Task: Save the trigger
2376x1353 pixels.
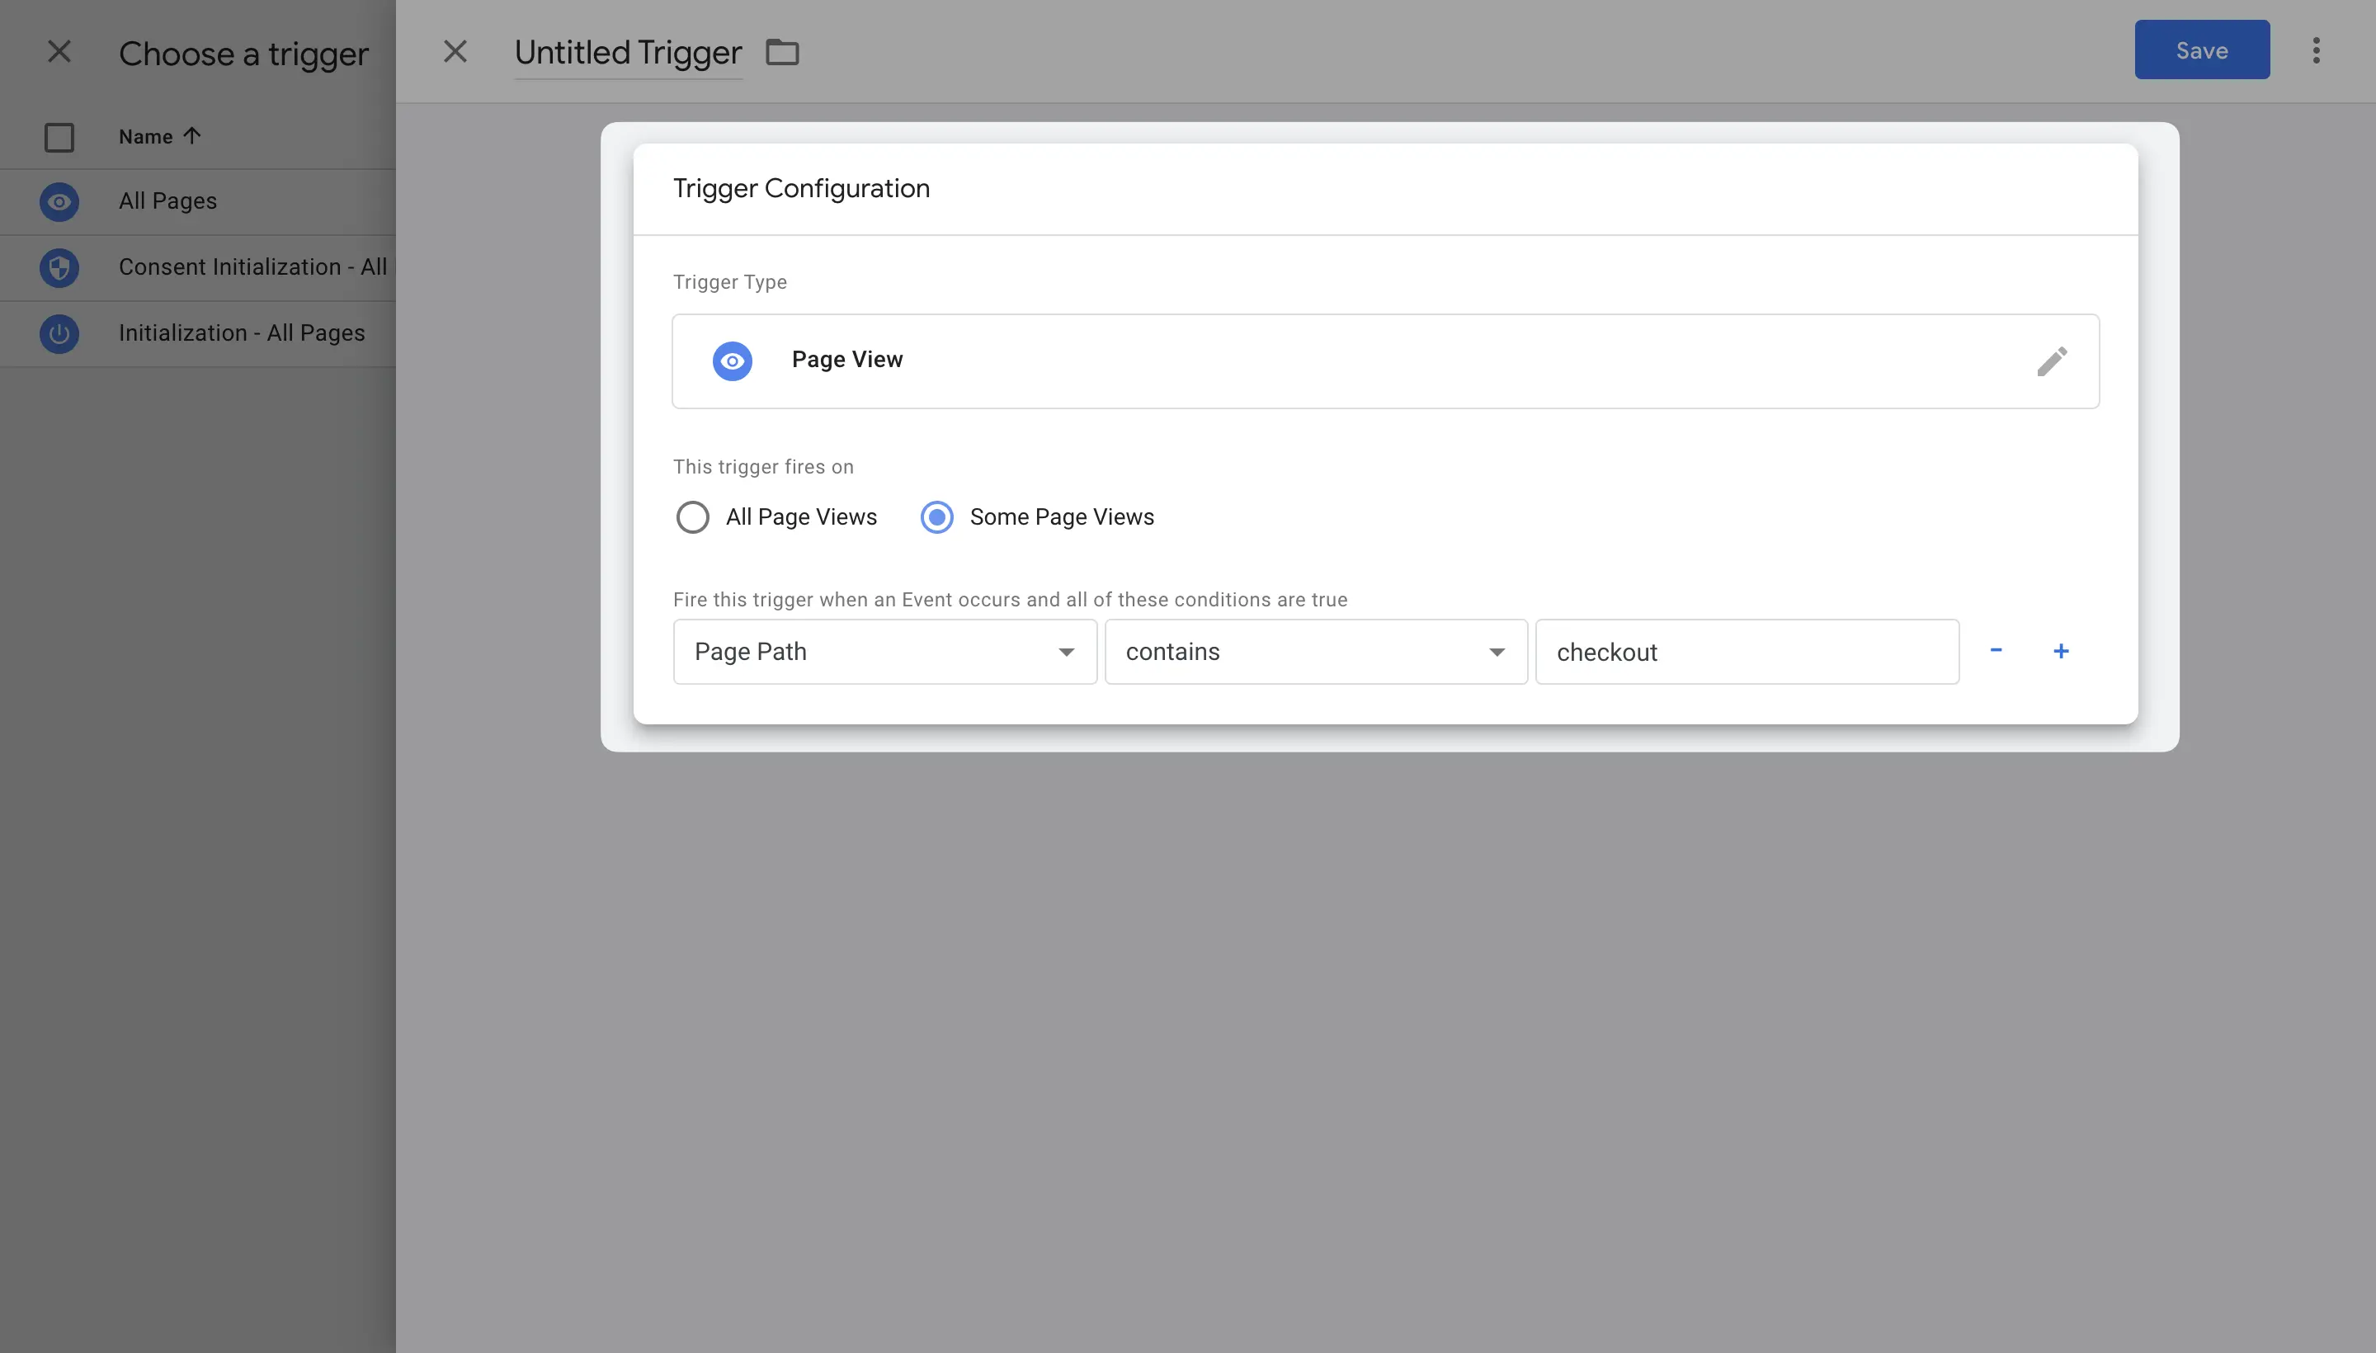Action: pos(2202,49)
